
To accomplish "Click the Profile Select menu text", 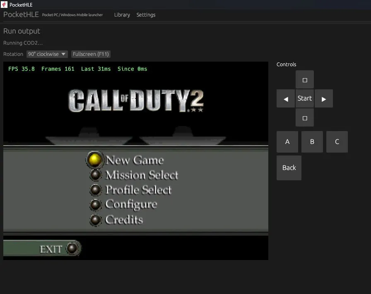I will click(138, 190).
